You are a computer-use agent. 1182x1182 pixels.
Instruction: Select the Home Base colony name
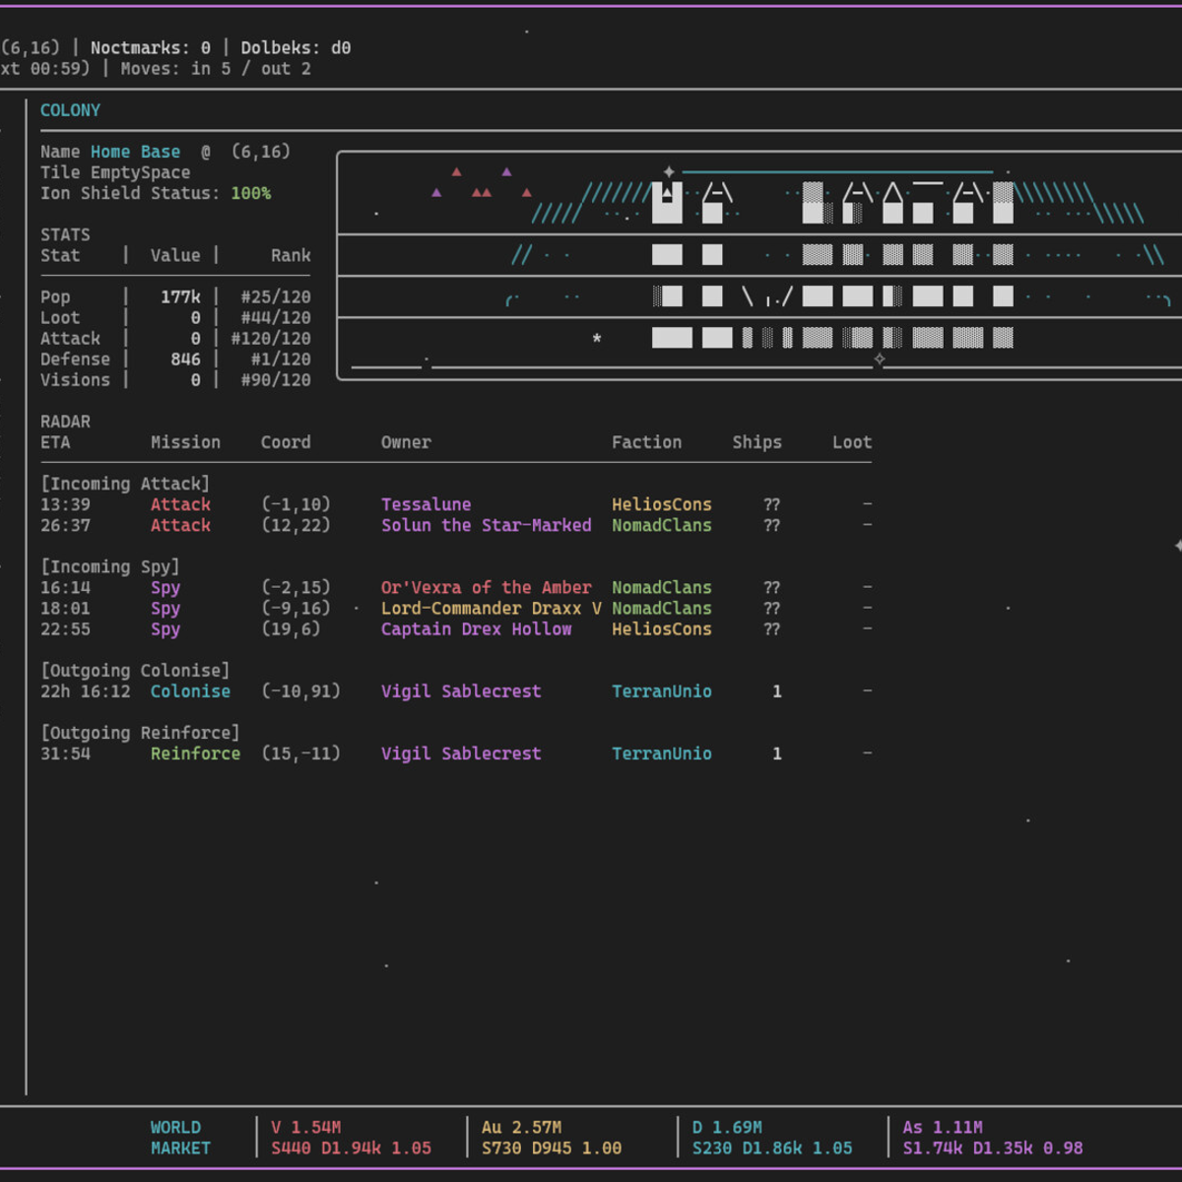(x=135, y=152)
